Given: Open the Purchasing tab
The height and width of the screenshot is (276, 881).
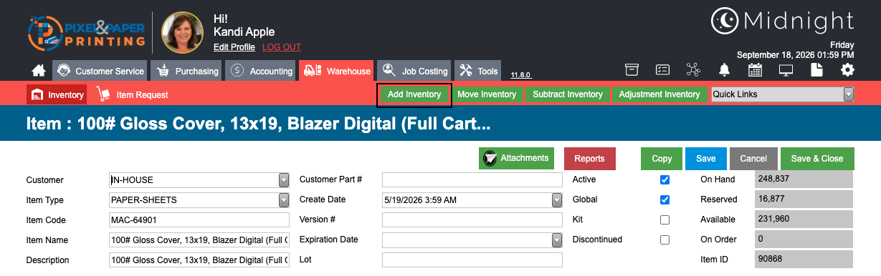Looking at the screenshot, I should click(188, 71).
